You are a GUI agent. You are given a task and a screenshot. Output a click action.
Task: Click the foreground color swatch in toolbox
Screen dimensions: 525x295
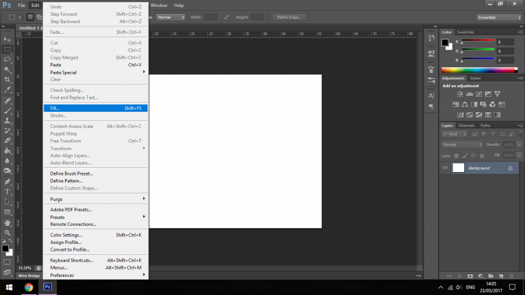point(5,249)
